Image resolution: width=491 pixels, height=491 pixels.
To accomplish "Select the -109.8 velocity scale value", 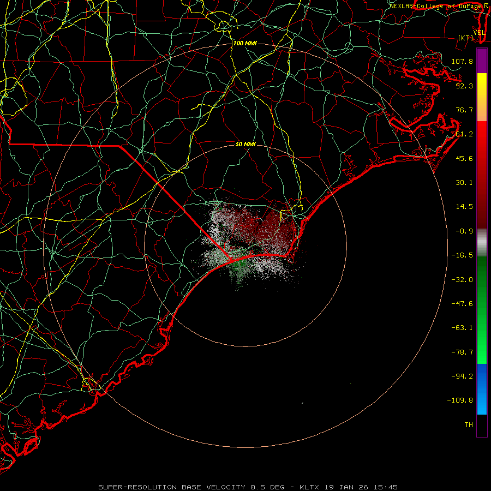I will (460, 400).
